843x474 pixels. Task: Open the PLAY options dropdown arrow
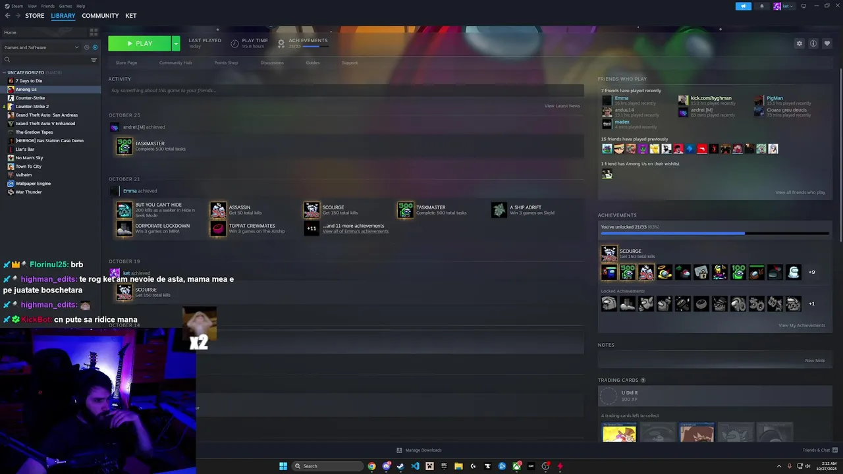[x=176, y=43]
